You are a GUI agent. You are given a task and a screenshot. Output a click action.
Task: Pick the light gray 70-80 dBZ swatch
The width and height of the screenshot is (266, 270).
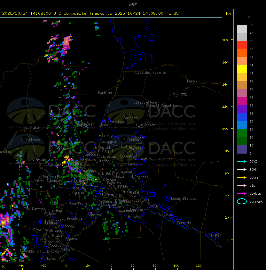tap(242, 29)
